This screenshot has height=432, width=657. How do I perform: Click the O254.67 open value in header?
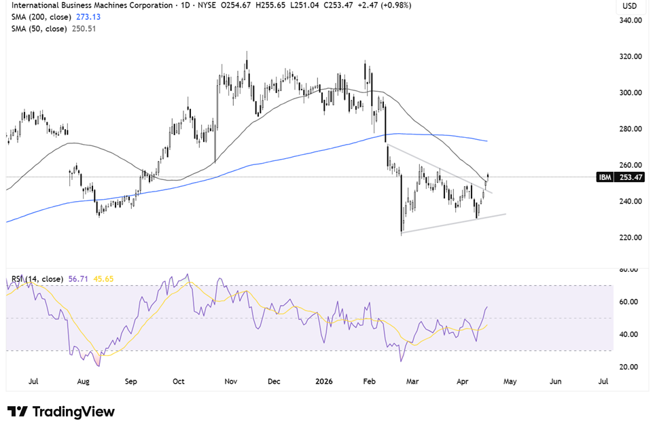point(236,5)
